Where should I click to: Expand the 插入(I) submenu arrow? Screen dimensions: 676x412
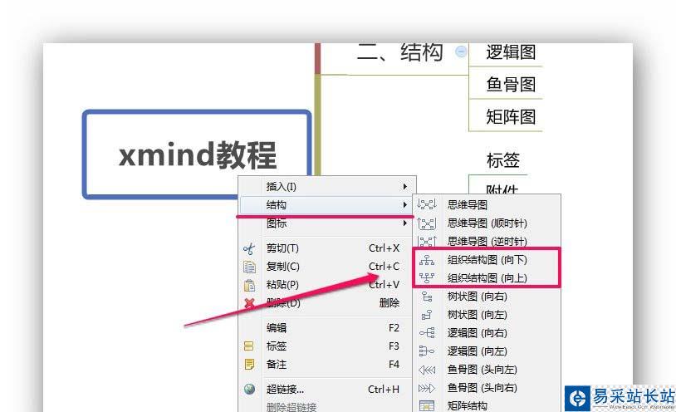[x=404, y=186]
